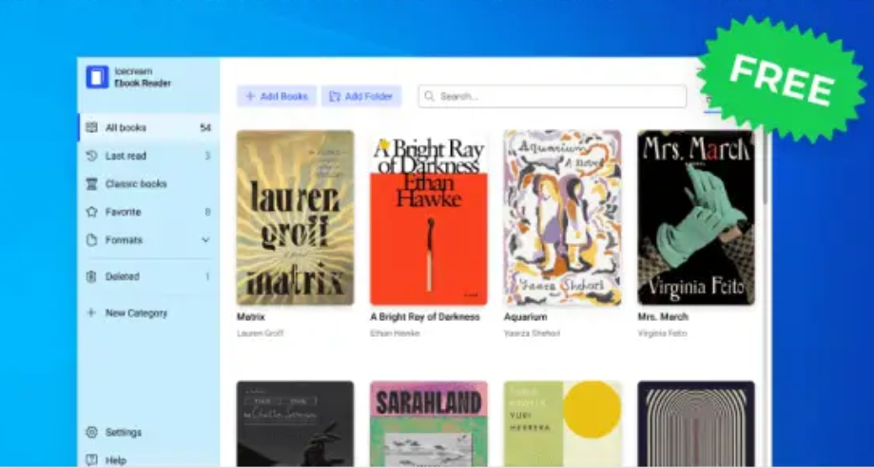
Task: Click the Icecream Ebook Reader logo icon
Action: click(x=97, y=77)
